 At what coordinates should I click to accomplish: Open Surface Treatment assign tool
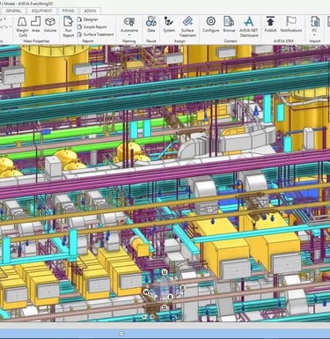[187, 26]
